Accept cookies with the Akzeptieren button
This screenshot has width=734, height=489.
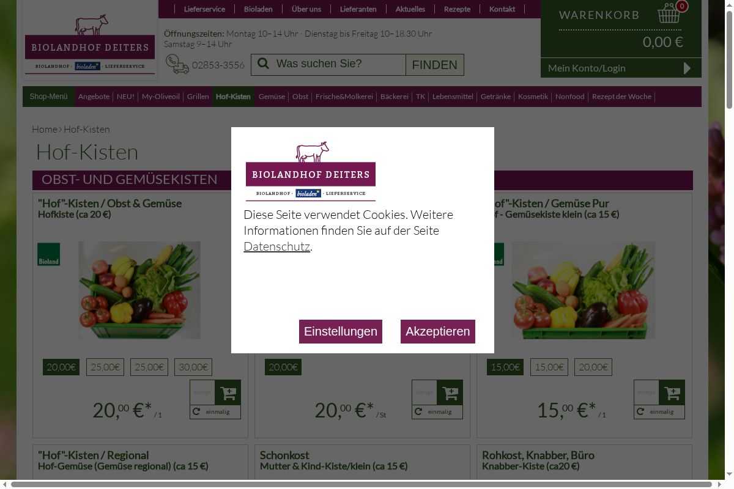click(438, 331)
